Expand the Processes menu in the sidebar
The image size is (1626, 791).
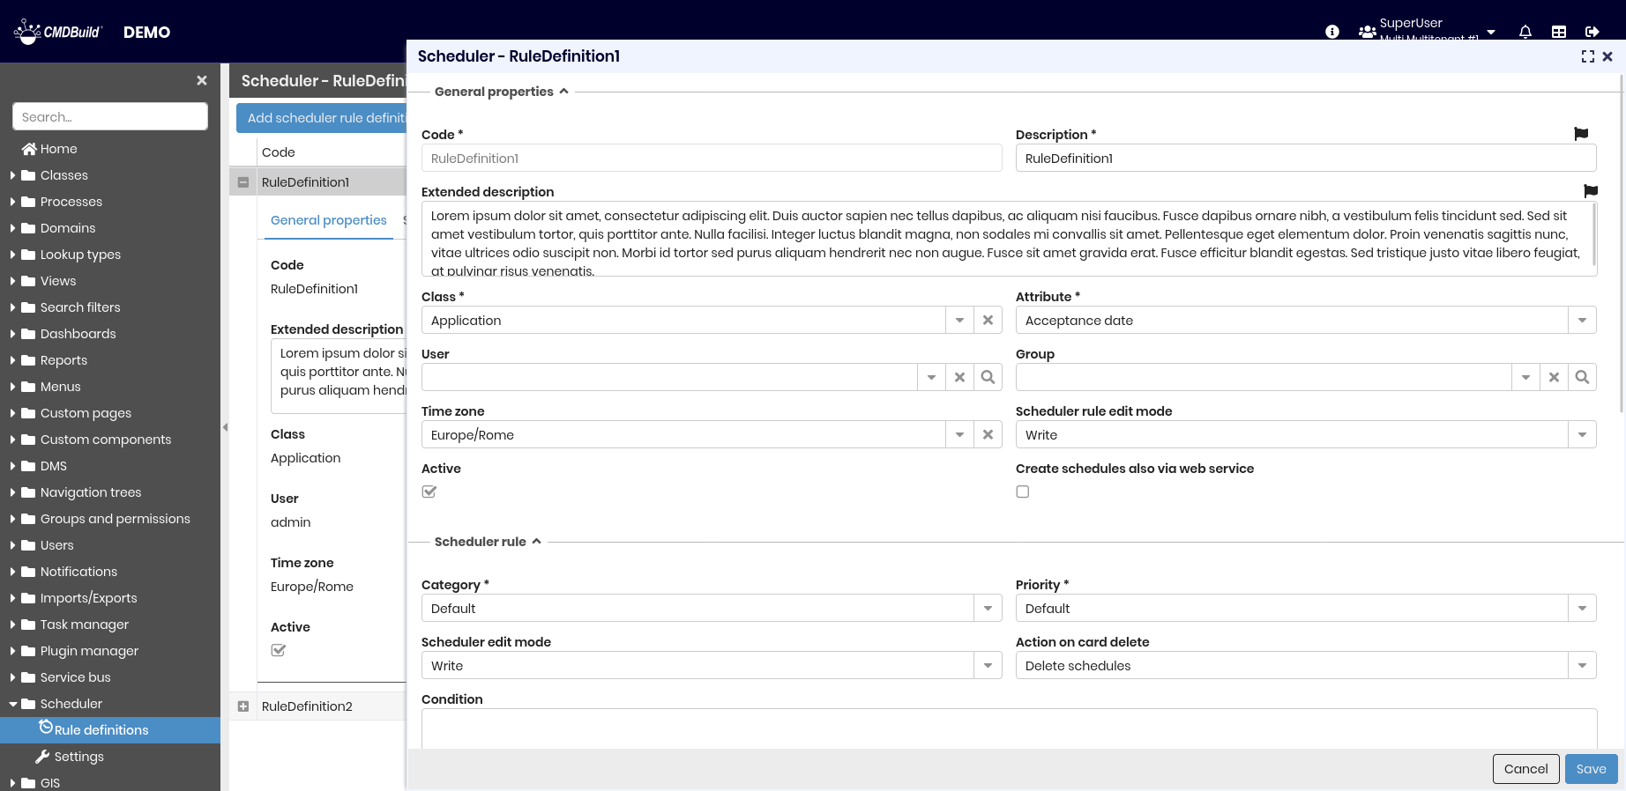coord(13,202)
